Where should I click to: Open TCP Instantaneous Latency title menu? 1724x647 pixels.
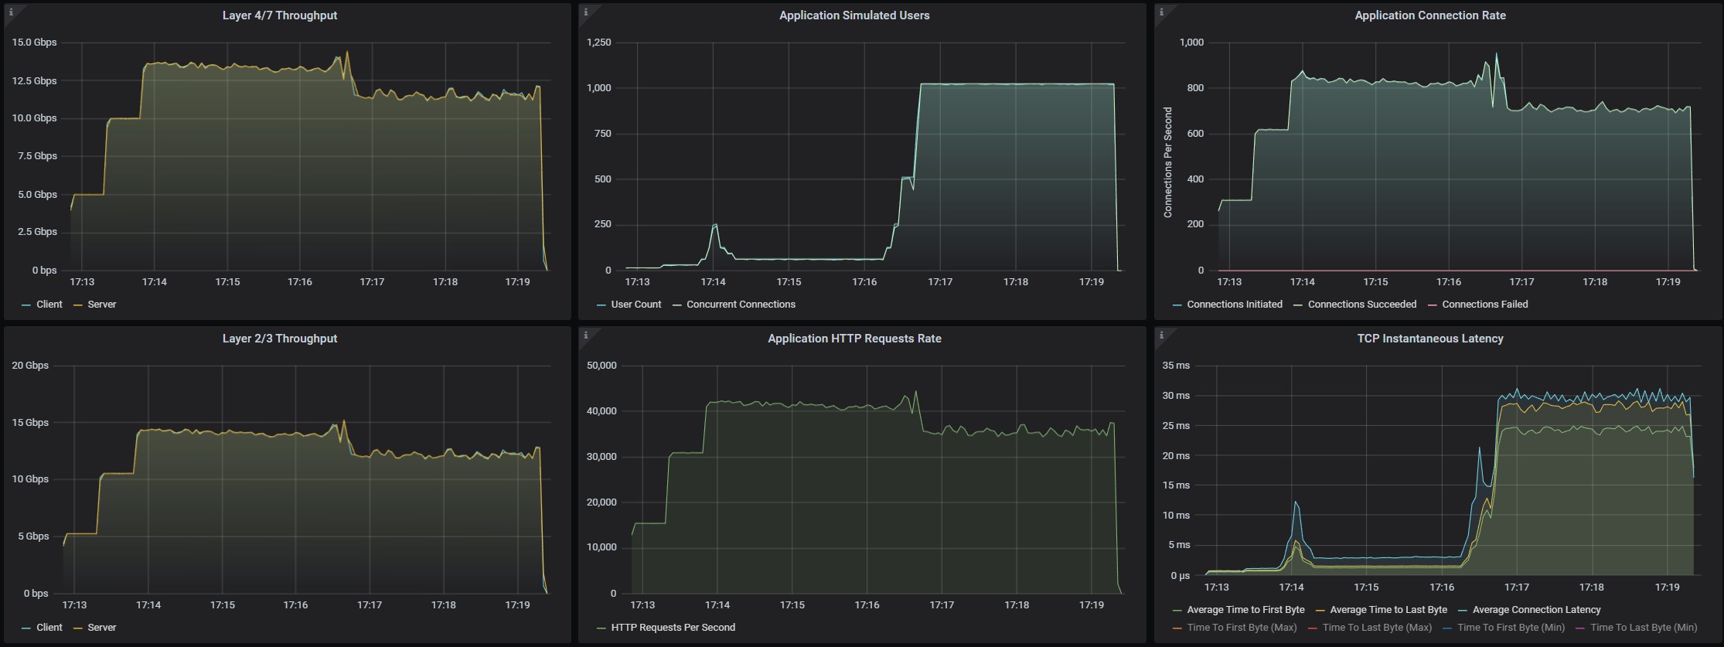(1430, 339)
